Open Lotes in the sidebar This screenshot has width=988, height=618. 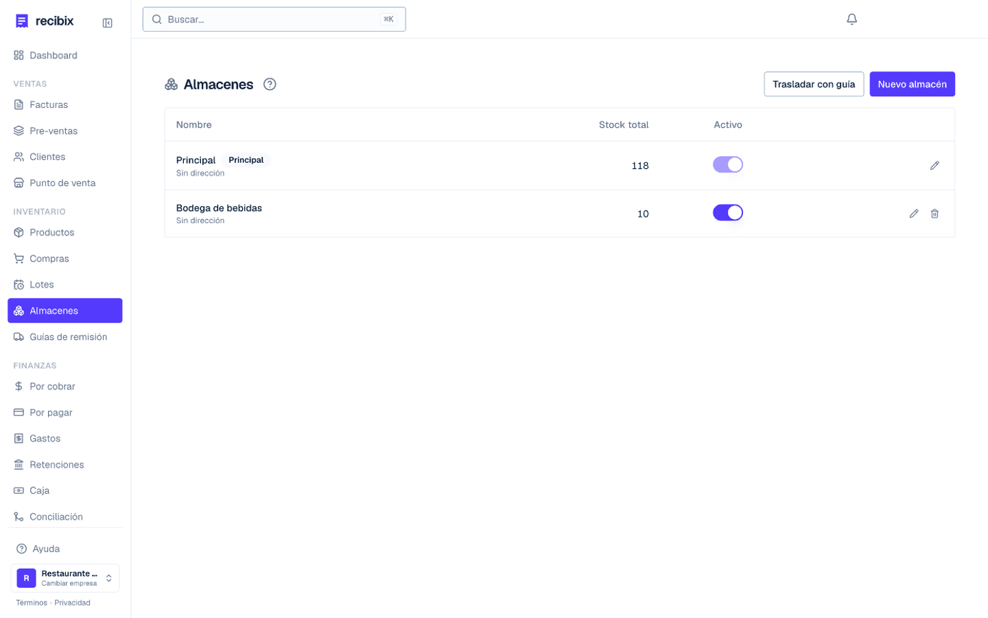click(x=65, y=284)
